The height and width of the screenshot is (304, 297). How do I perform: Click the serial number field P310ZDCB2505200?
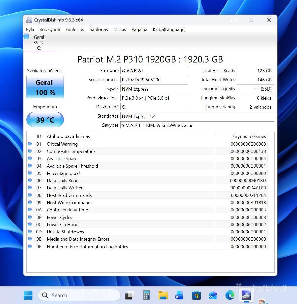coord(154,80)
